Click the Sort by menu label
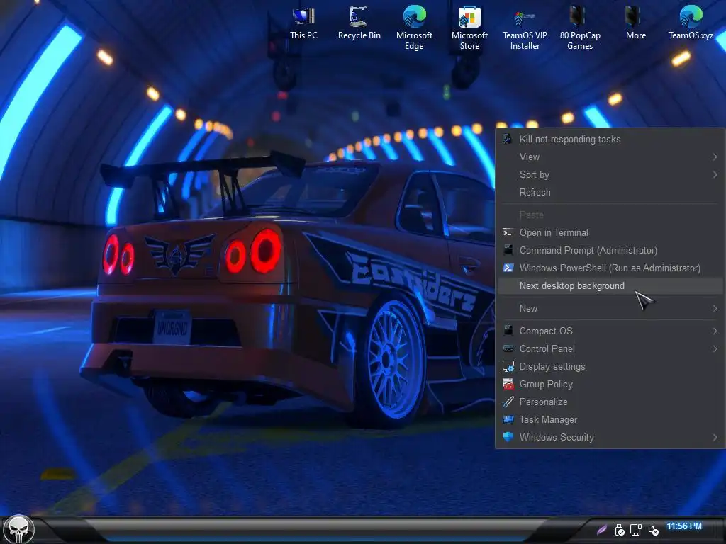The height and width of the screenshot is (544, 726). click(x=535, y=174)
